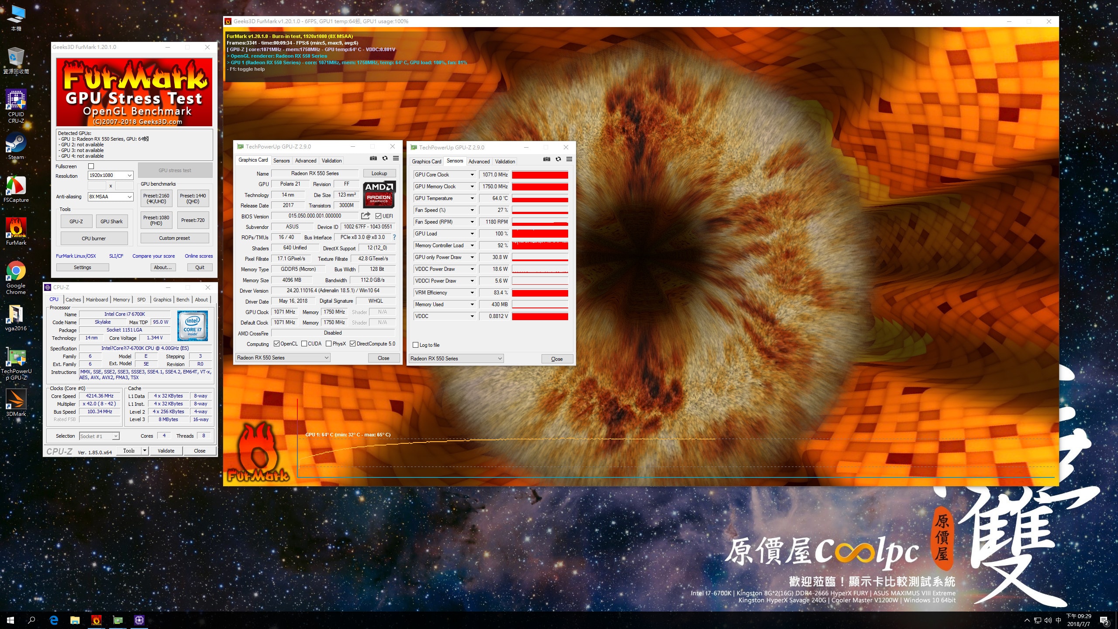
Task: Switch to CPU-Z Caches tab
Action: (x=73, y=300)
